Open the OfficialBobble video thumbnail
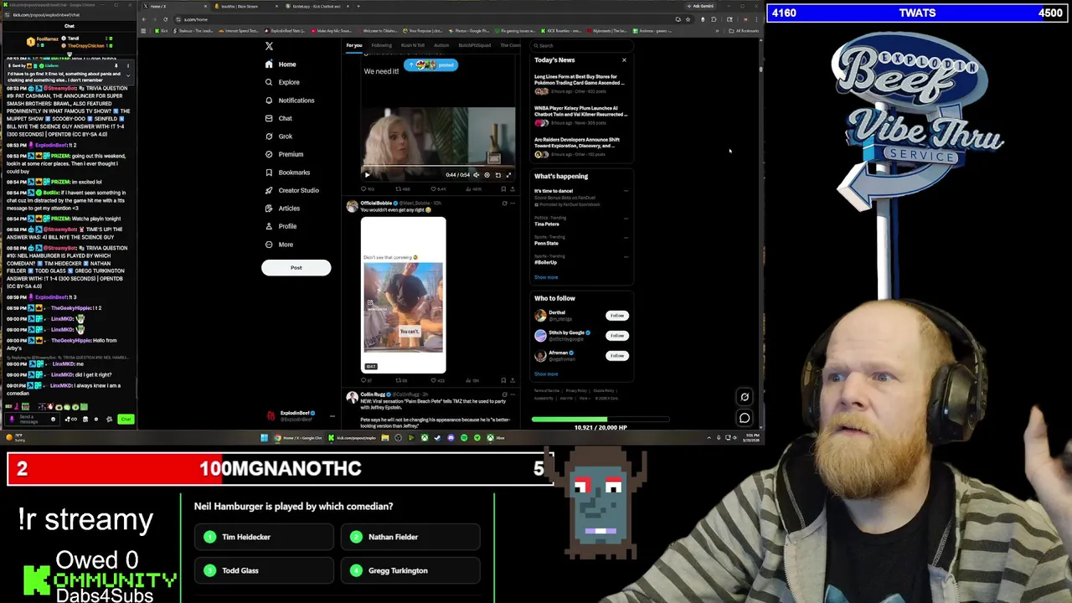This screenshot has height=603, width=1072. 404,295
